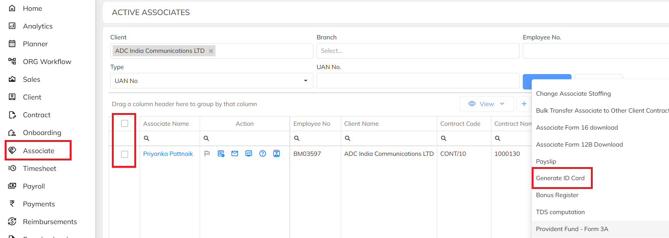The height and width of the screenshot is (238, 669).
Task: Remove the ADC India Communications LTD client tag
Action: 211,51
